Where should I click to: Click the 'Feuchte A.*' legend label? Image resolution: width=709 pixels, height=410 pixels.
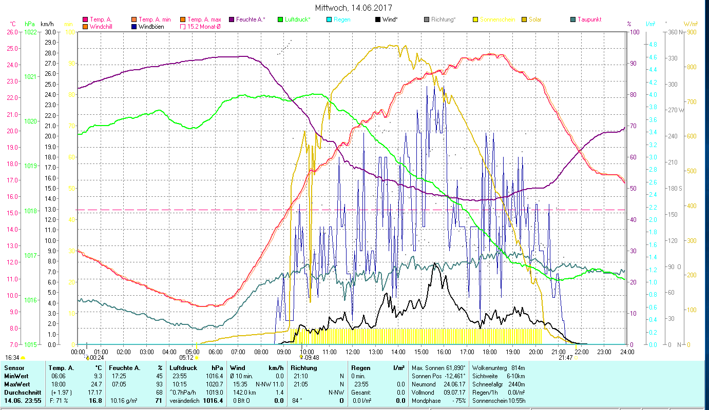[x=251, y=19]
